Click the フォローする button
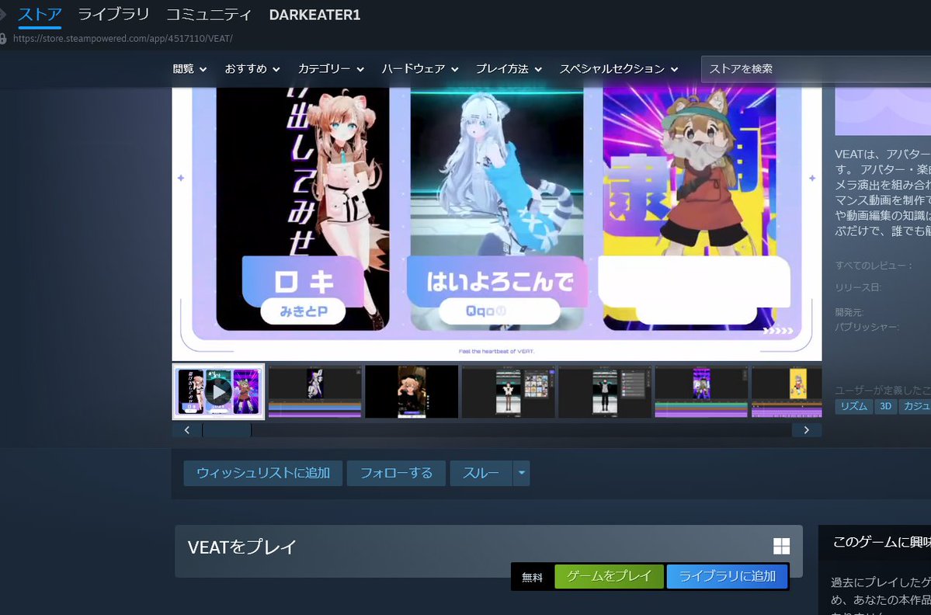Viewport: 931px width, 615px height. point(396,473)
